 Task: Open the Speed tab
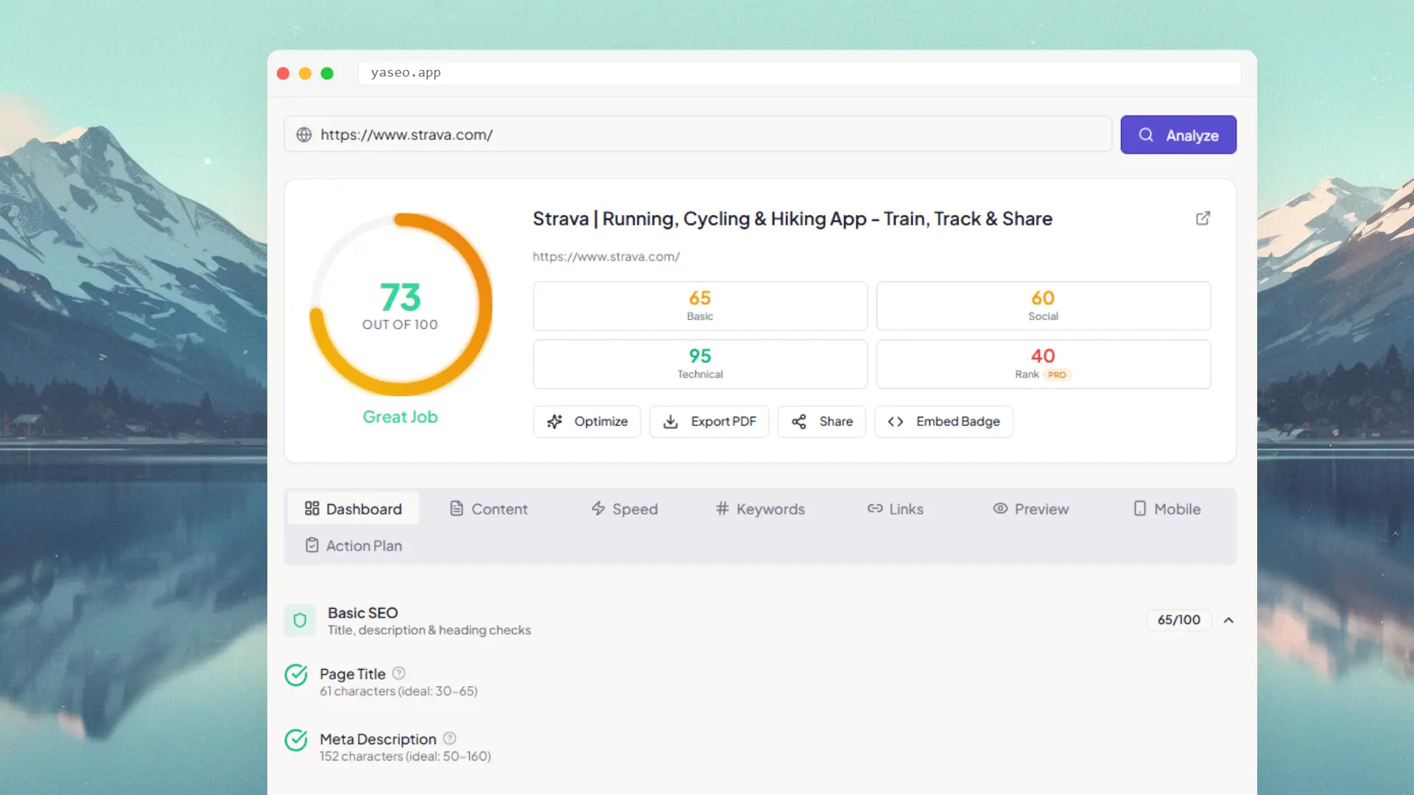click(x=624, y=509)
